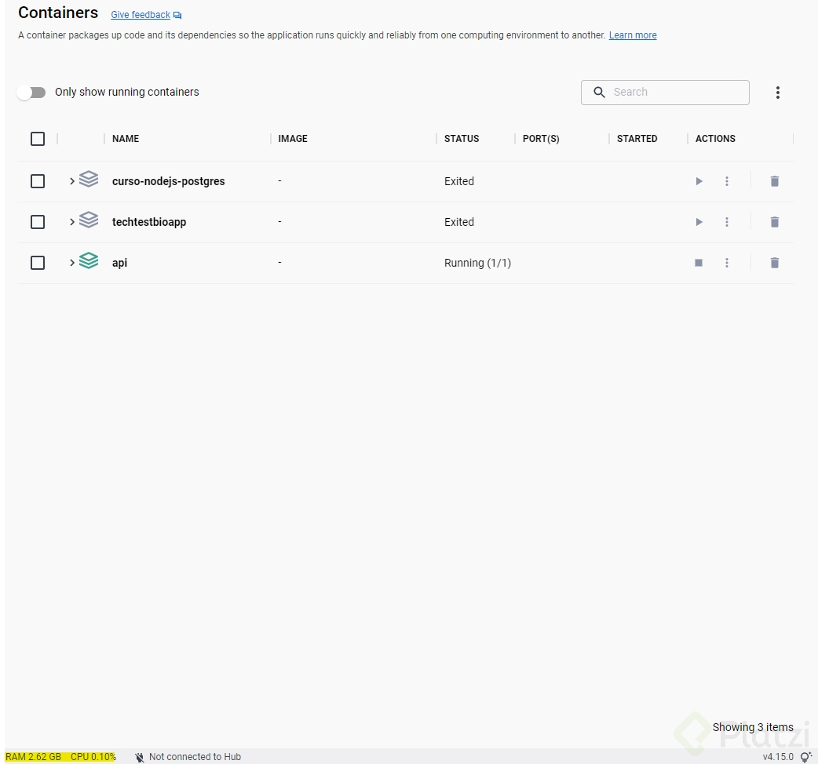The image size is (818, 764).
Task: Open the techtestbioapp container name
Action: 149,222
